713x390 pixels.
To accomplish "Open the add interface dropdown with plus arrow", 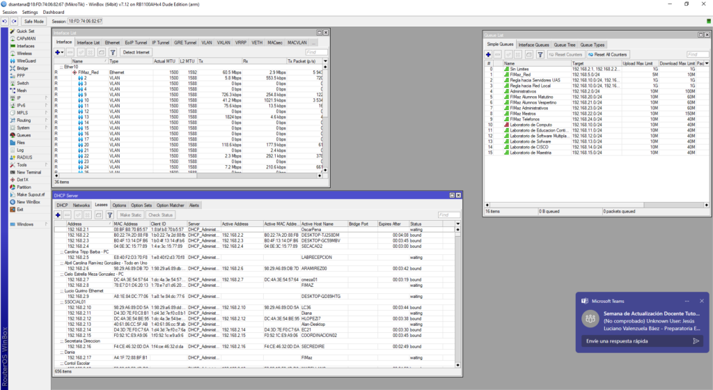I will tap(60, 52).
